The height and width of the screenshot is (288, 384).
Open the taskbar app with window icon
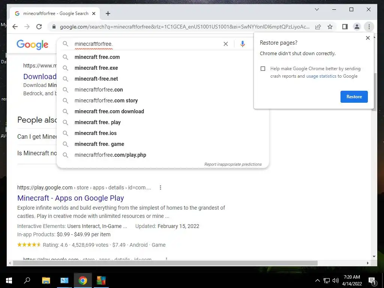tap(64, 280)
